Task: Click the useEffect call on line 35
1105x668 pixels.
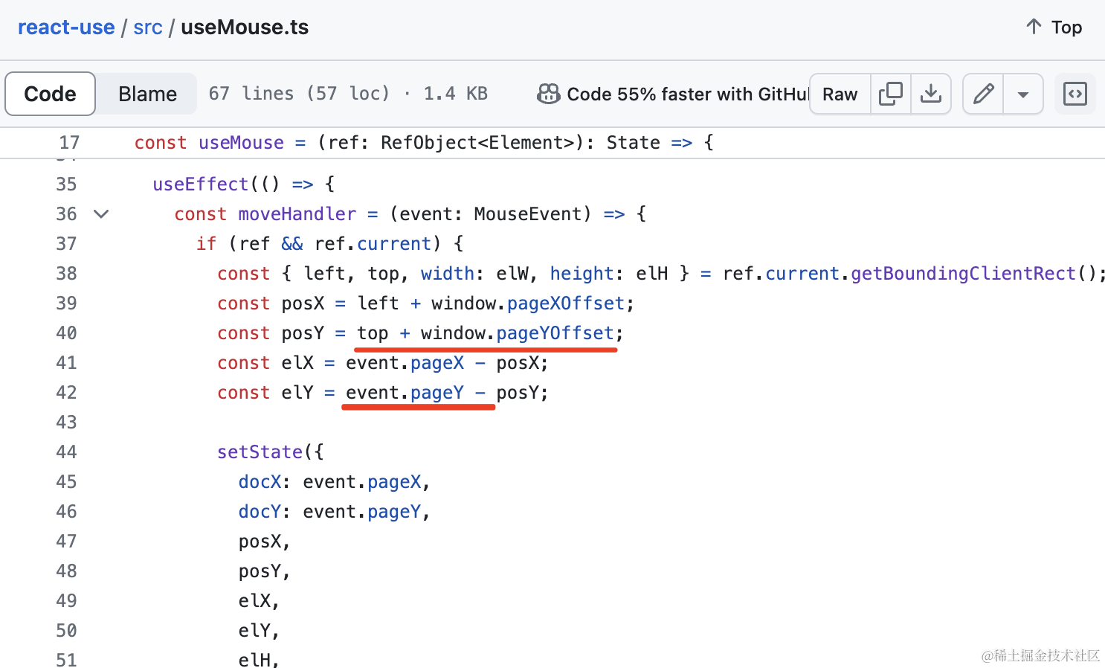Action: tap(201, 184)
